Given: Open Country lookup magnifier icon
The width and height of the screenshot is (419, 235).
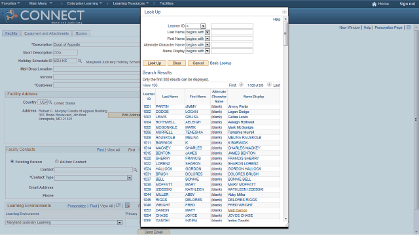Looking at the screenshot, I should coord(50,102).
